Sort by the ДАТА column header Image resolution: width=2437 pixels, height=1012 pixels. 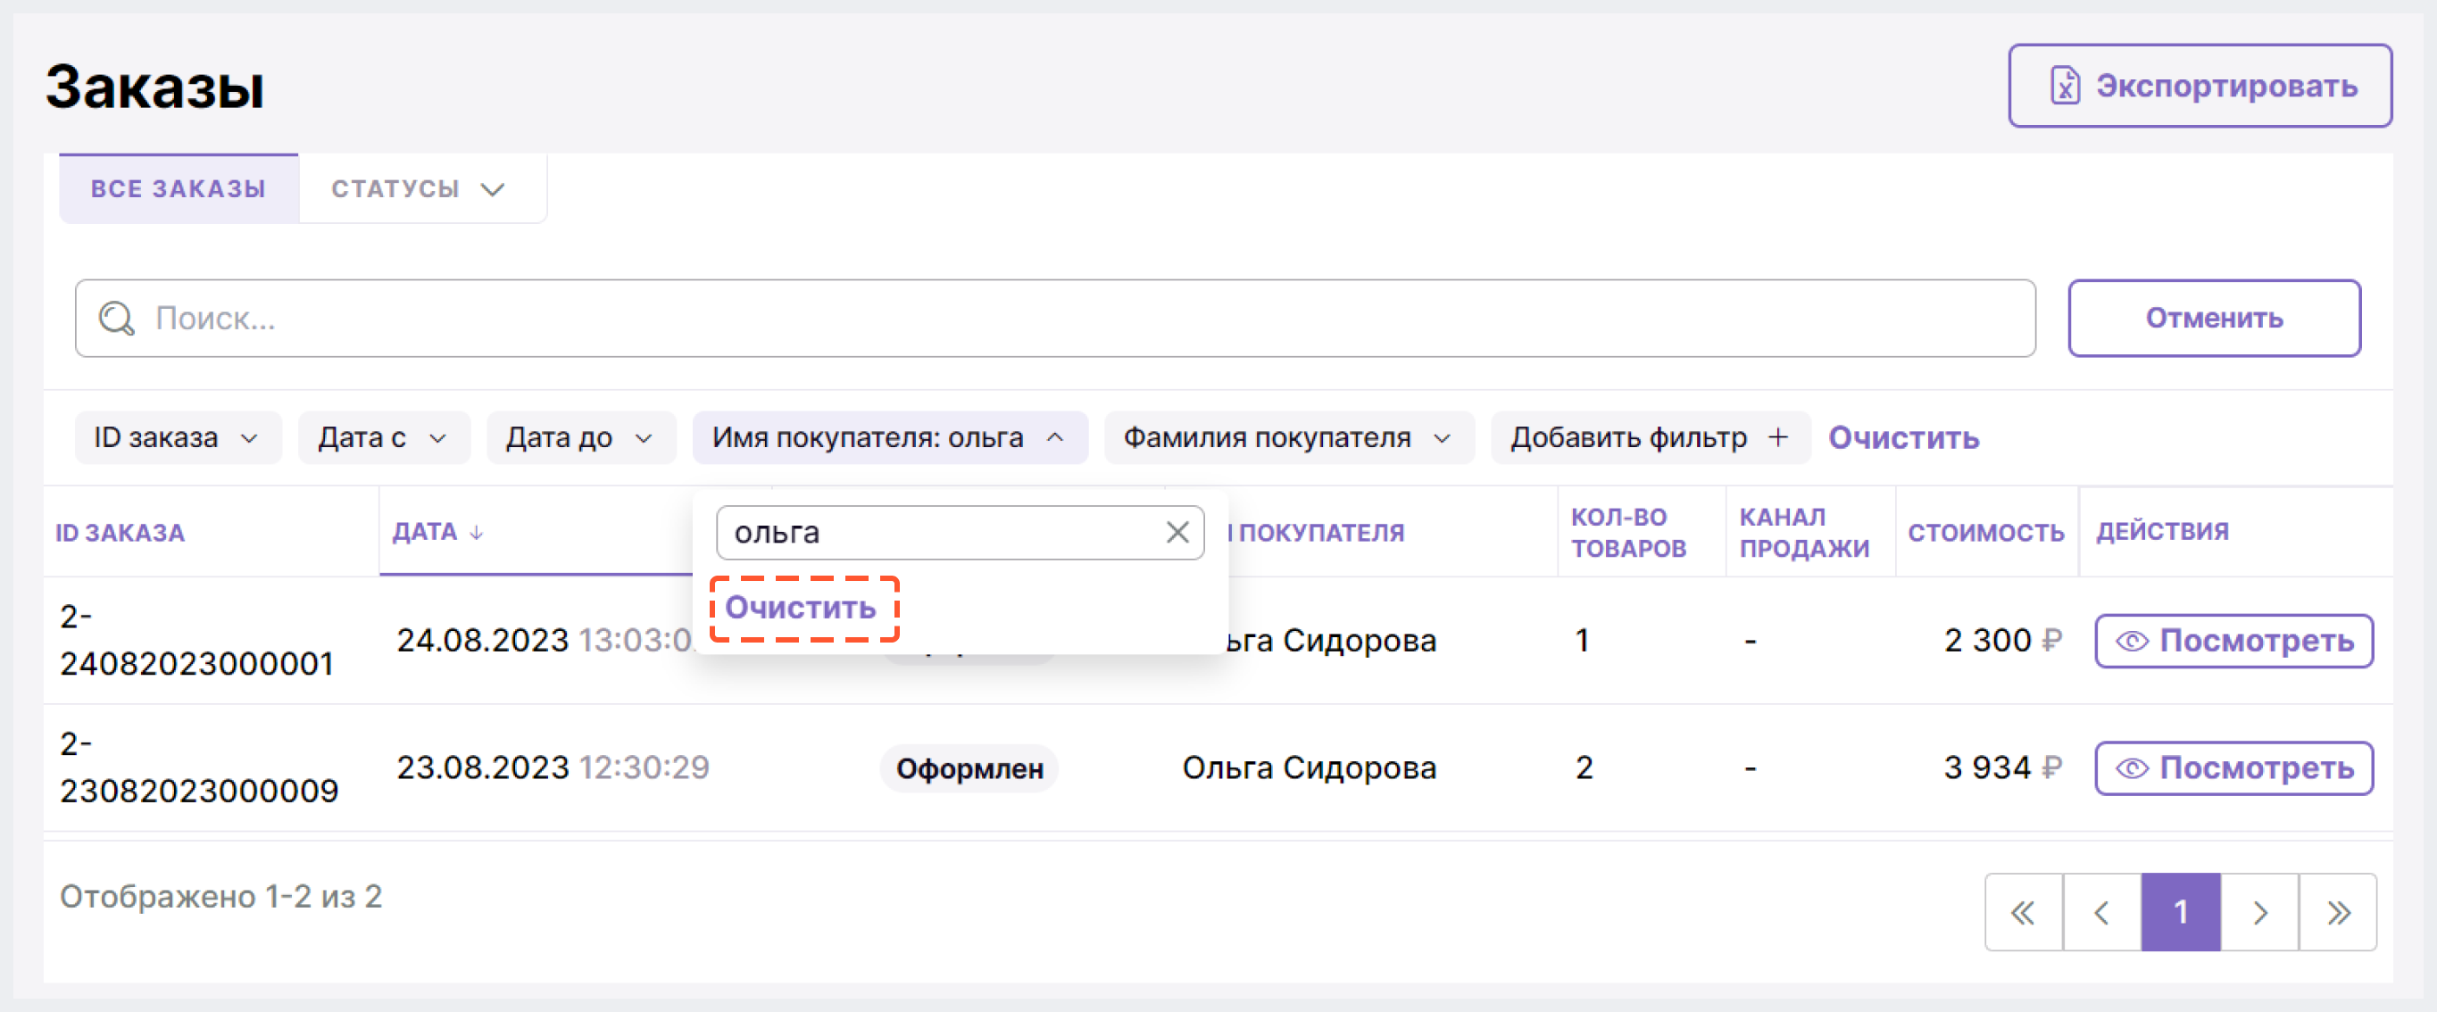[x=425, y=533]
